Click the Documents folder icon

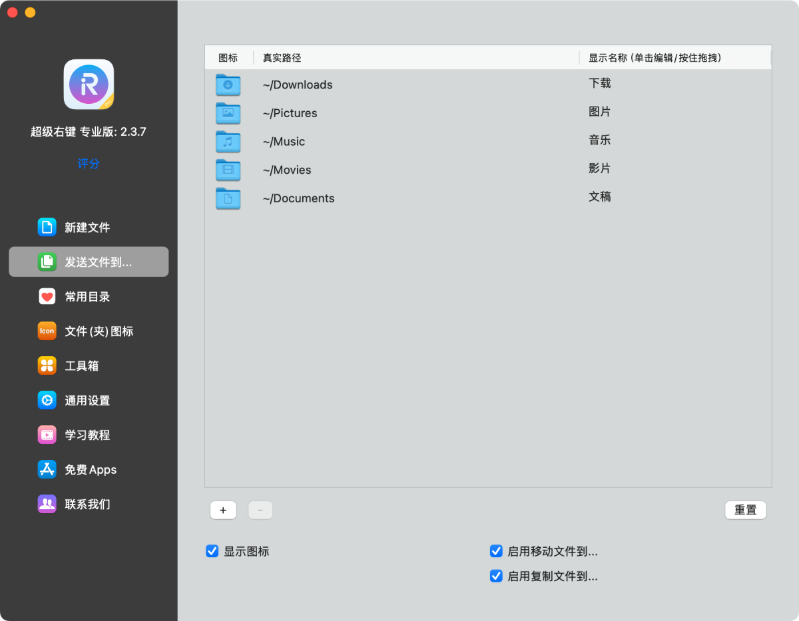click(x=228, y=198)
